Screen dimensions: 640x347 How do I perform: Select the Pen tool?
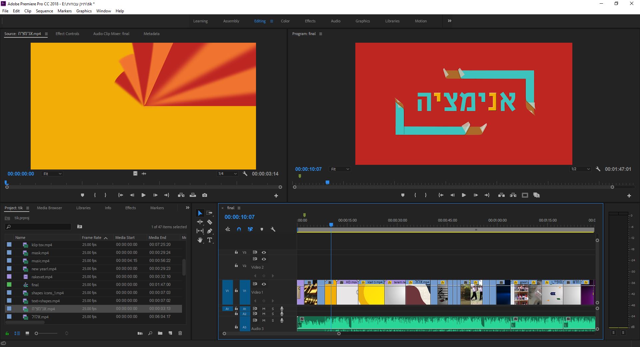(x=210, y=231)
